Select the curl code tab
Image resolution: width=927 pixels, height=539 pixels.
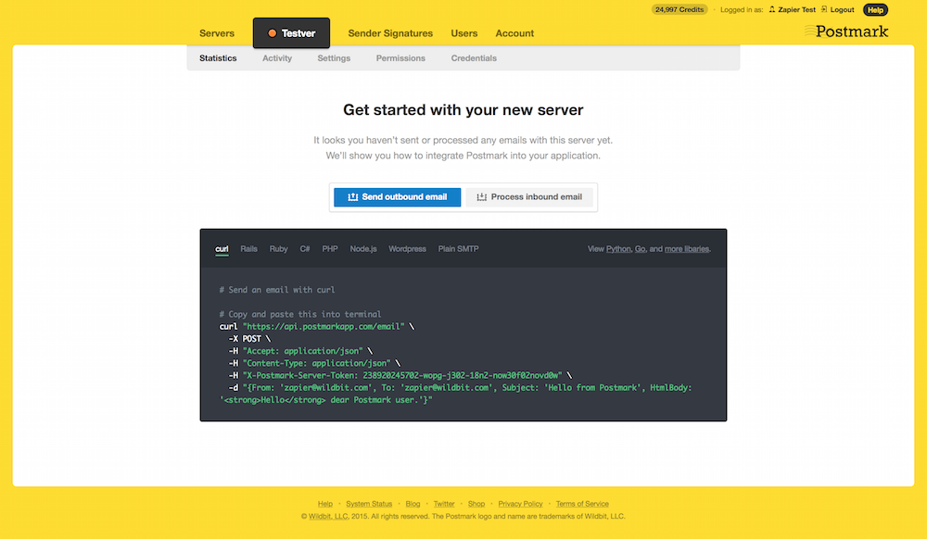[x=222, y=249]
